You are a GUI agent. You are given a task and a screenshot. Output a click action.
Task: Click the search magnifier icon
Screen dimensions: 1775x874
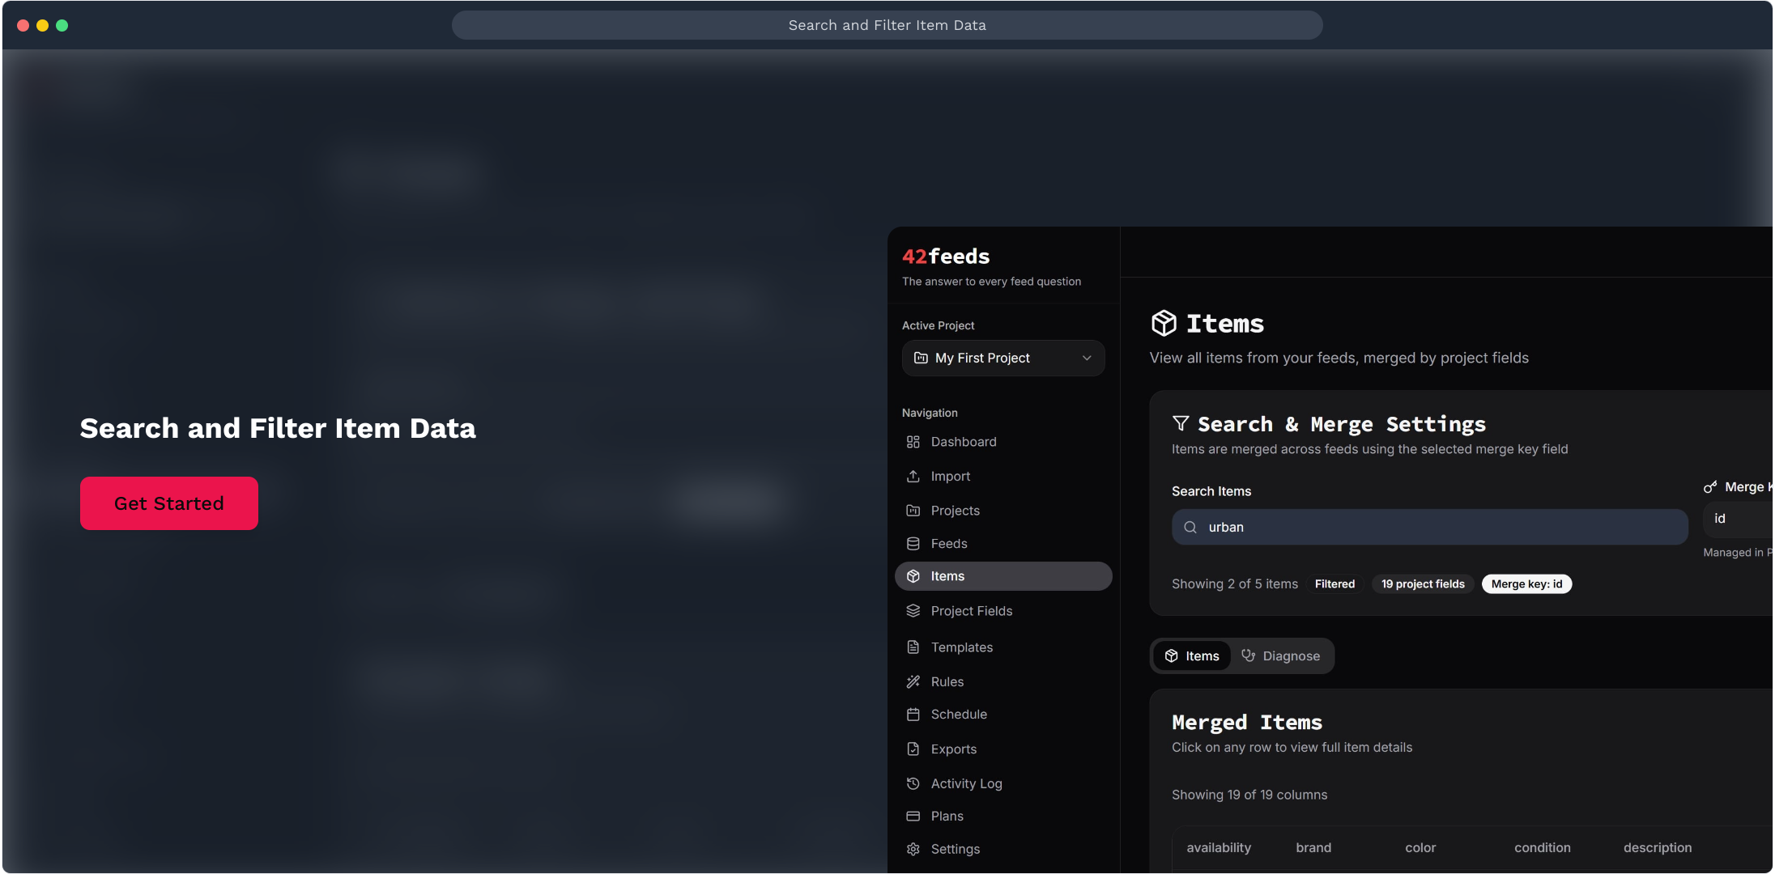click(x=1190, y=528)
